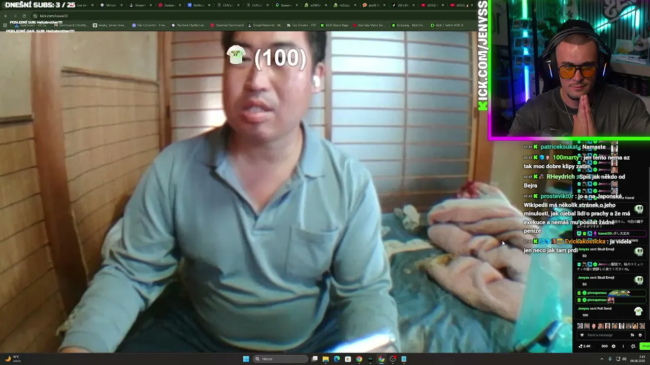
Task: Switch to the mZzsqC browser tab
Action: pyautogui.click(x=345, y=5)
